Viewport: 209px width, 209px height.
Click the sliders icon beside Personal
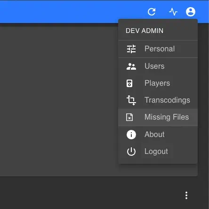(x=131, y=49)
